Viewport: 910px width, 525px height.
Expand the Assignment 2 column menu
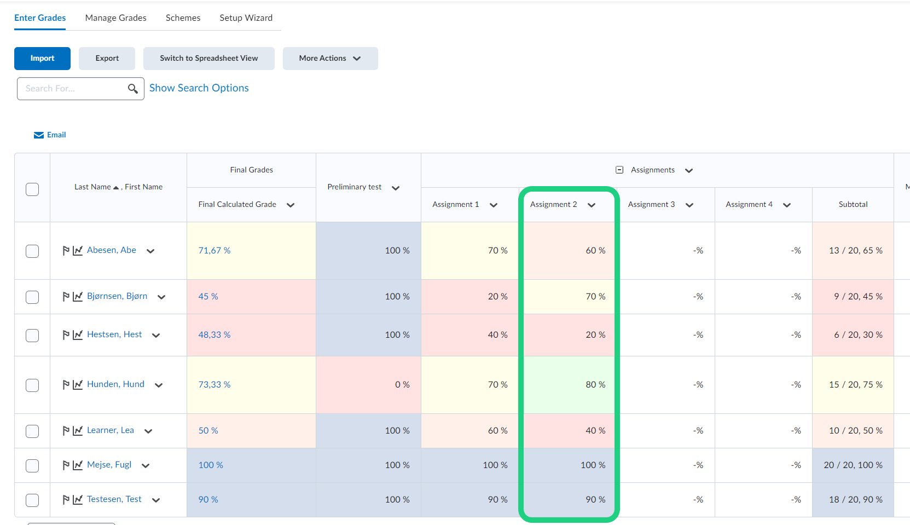[x=592, y=205]
